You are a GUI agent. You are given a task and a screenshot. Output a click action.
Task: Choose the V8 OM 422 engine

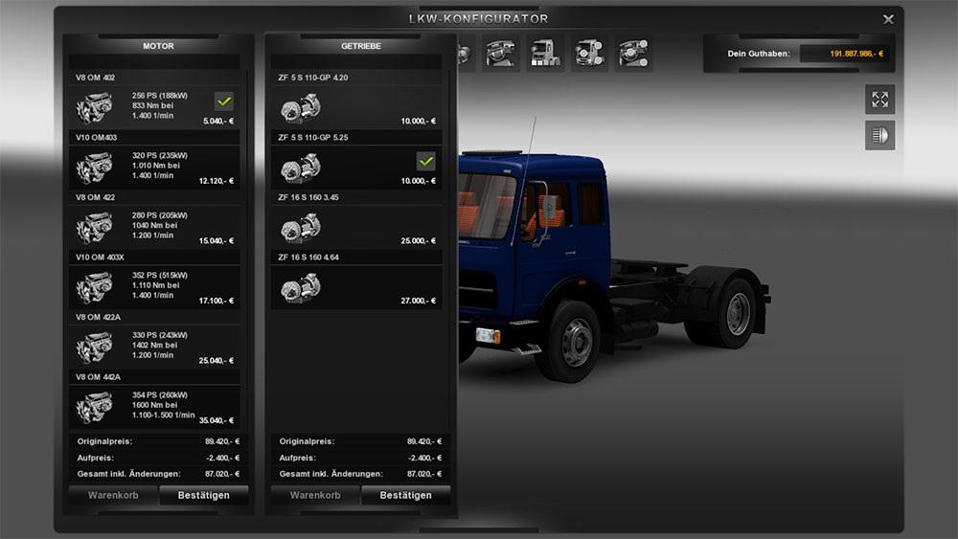153,227
